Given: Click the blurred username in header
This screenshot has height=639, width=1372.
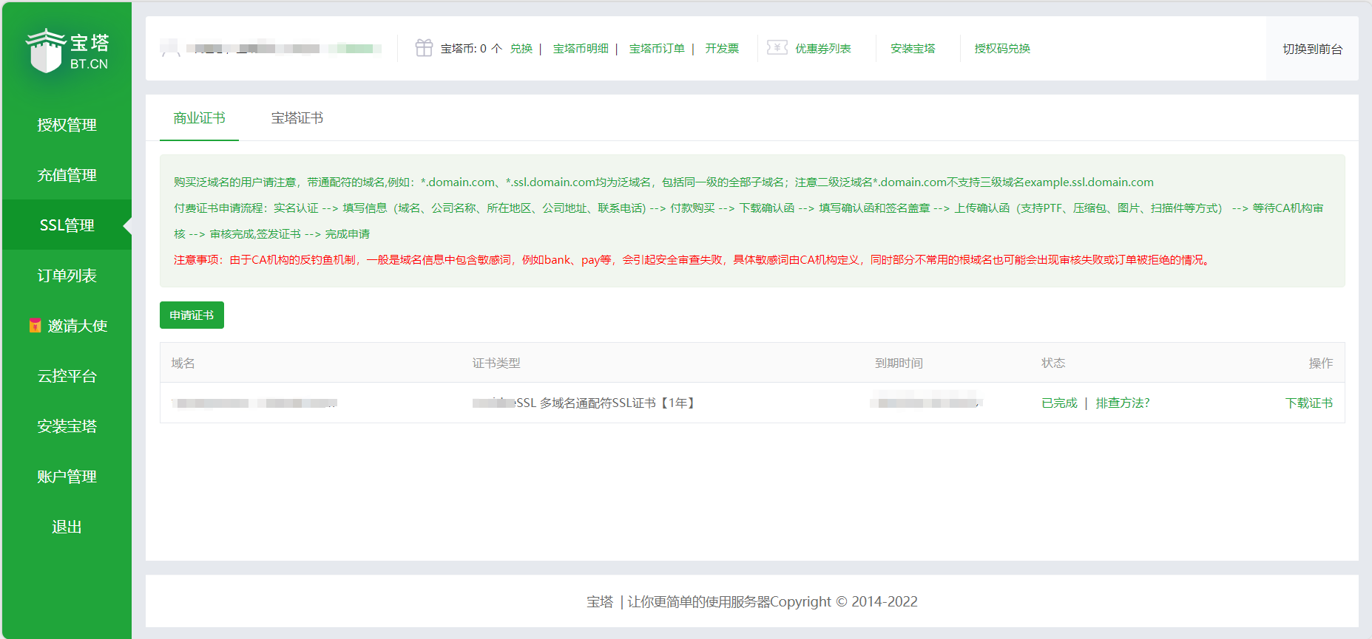Looking at the screenshot, I should tap(284, 49).
